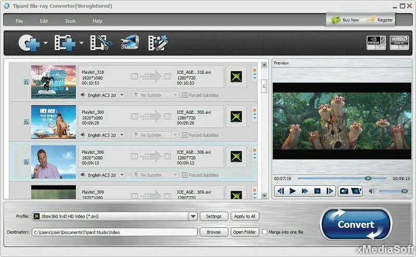Image resolution: width=416 pixels, height=257 pixels.
Task: Select the Playlist_300 thumbnail
Action: 54,122
